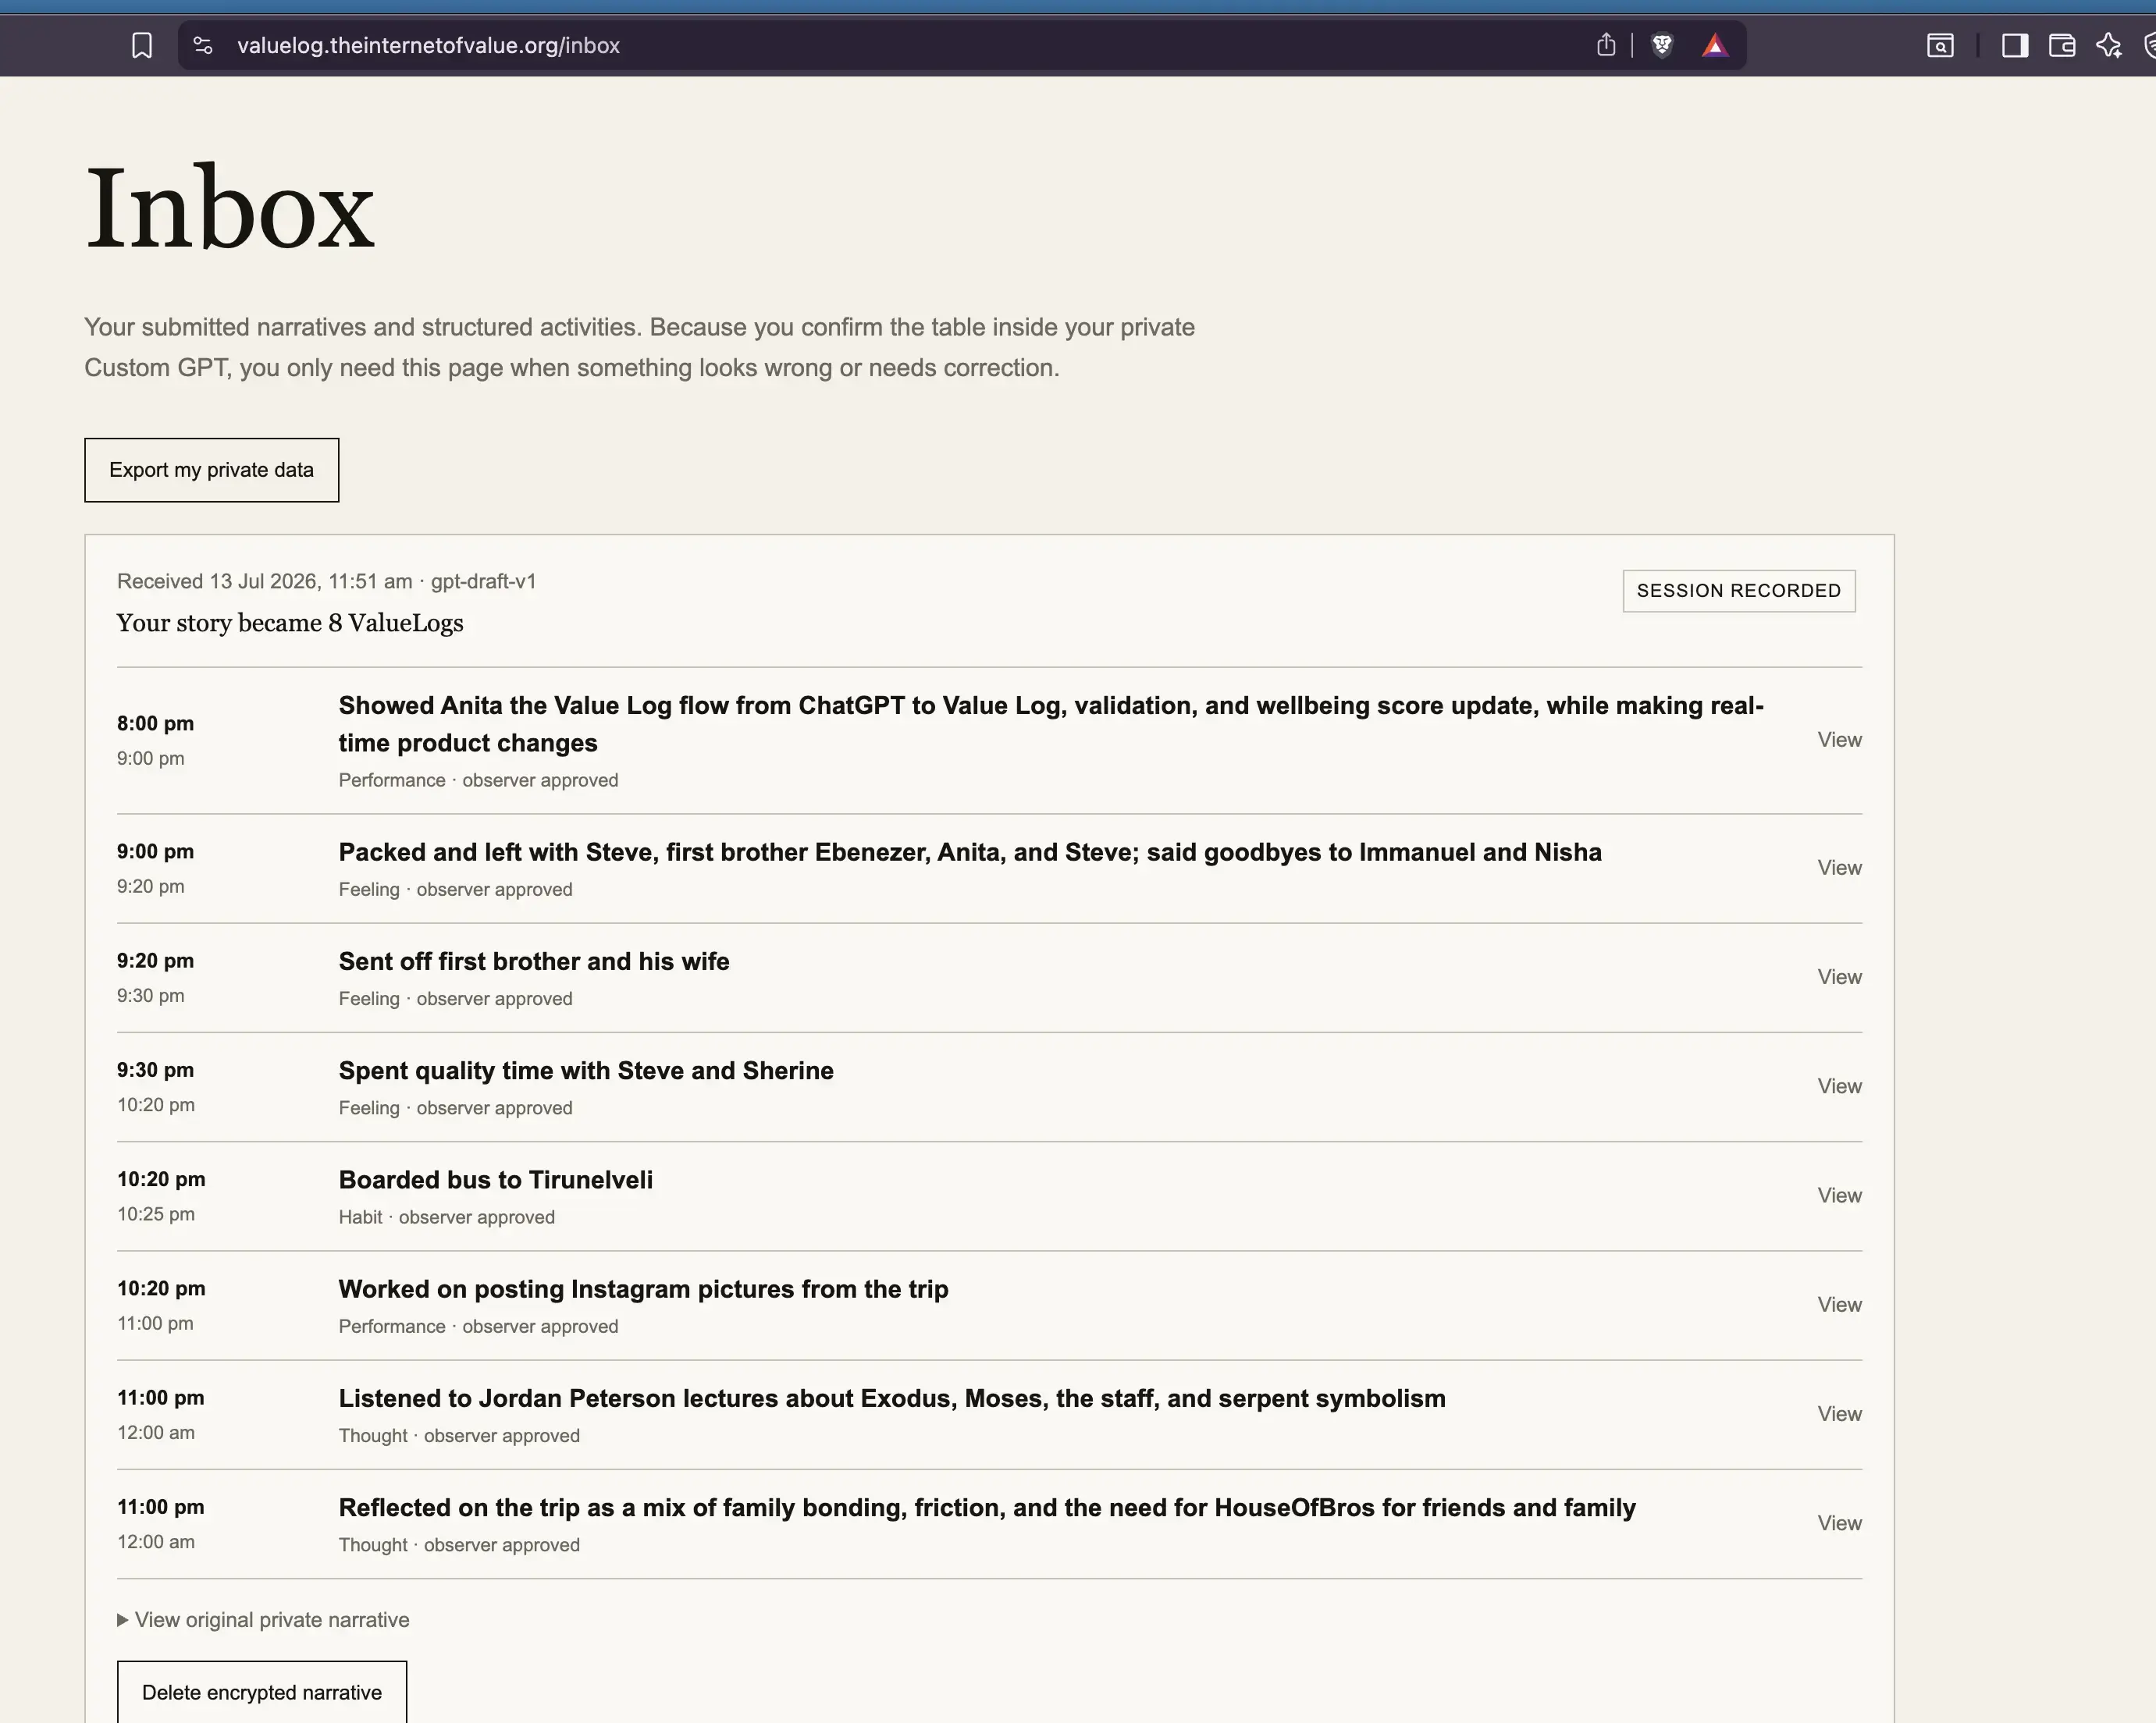View the Jordan Peterson lectures entry
This screenshot has height=1723, width=2156.
pos(1839,1413)
